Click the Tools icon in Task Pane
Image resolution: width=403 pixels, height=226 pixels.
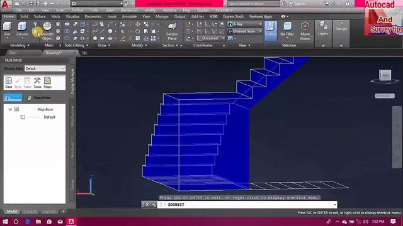(x=37, y=82)
